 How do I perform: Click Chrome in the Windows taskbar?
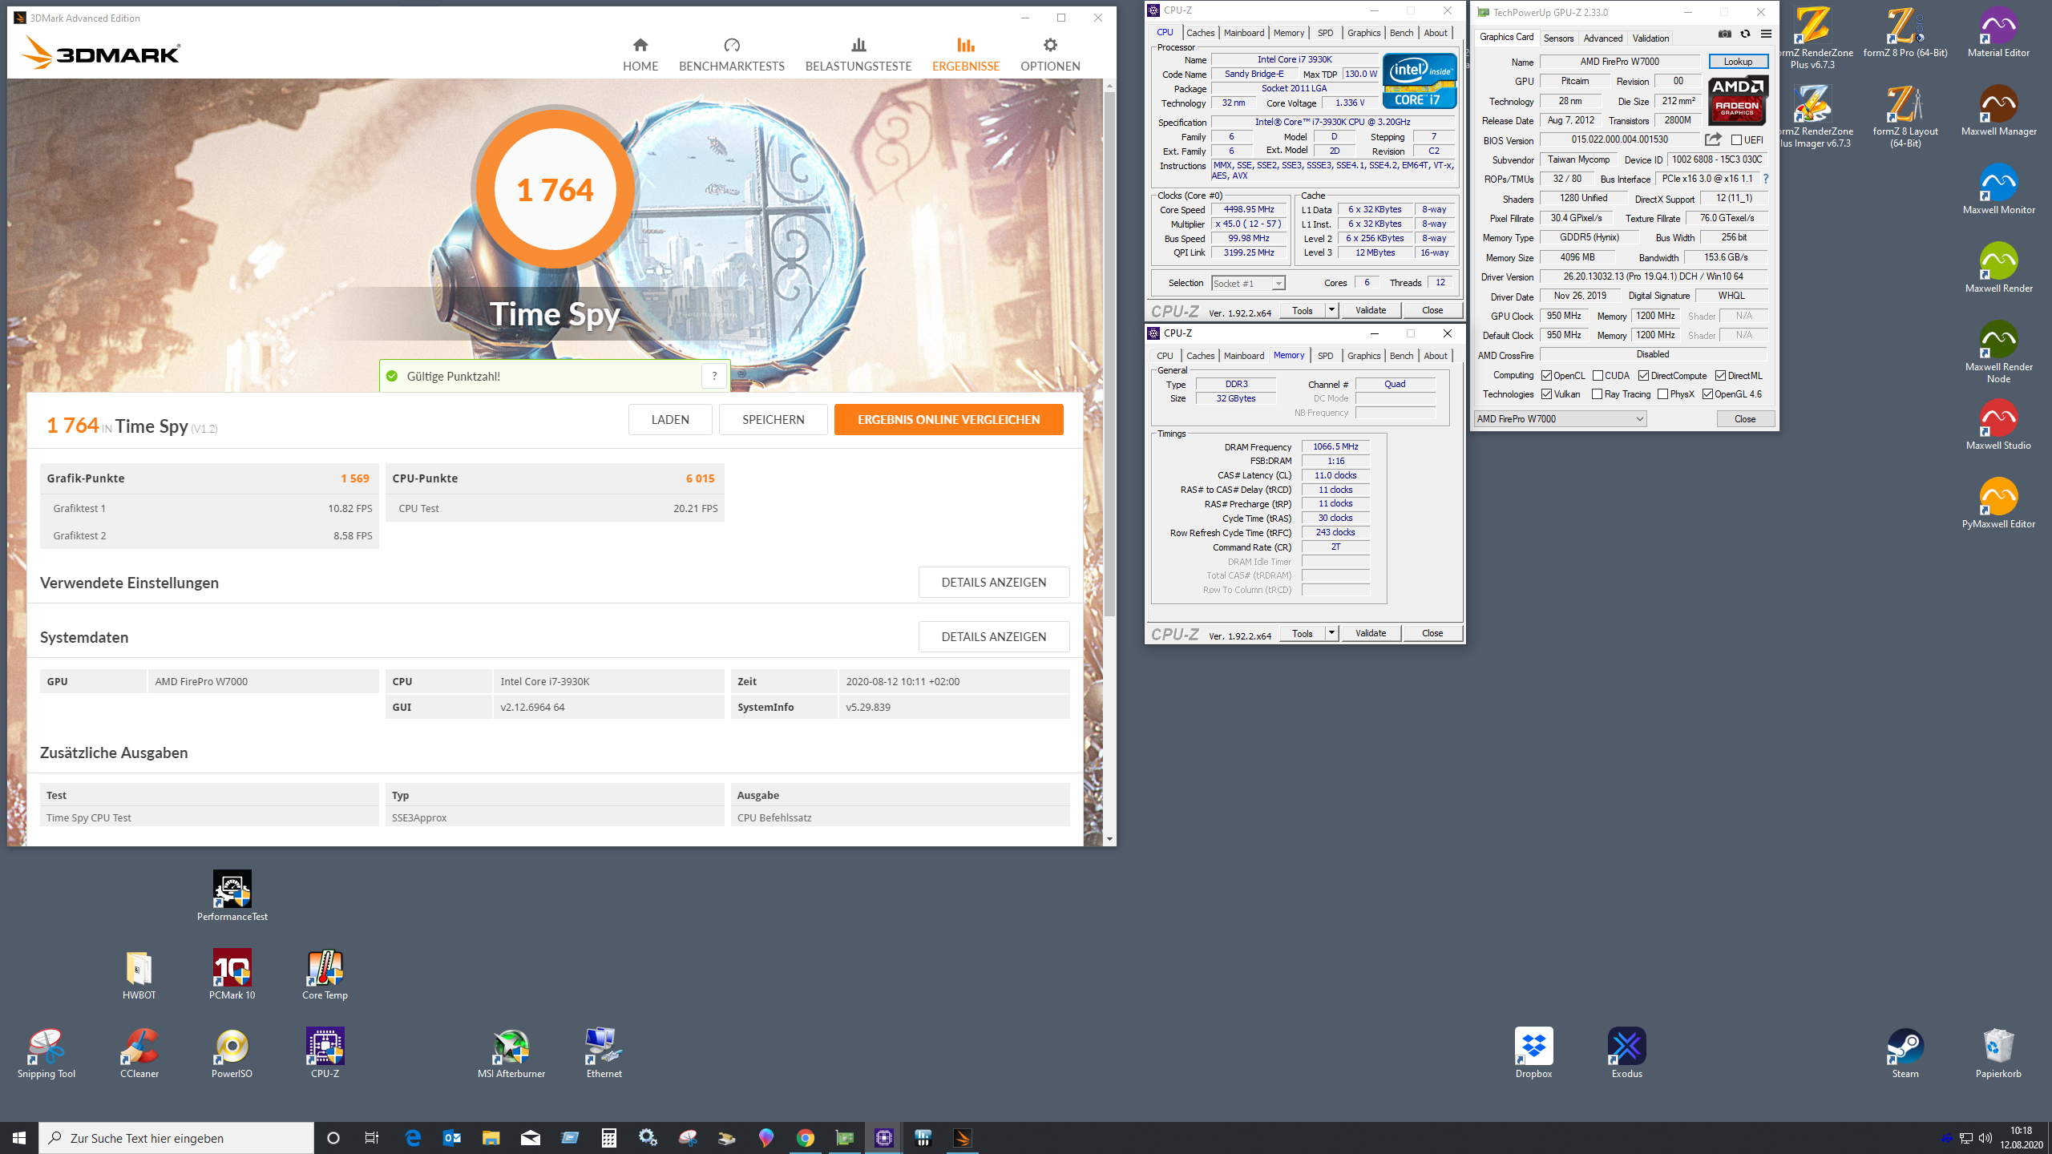[806, 1138]
